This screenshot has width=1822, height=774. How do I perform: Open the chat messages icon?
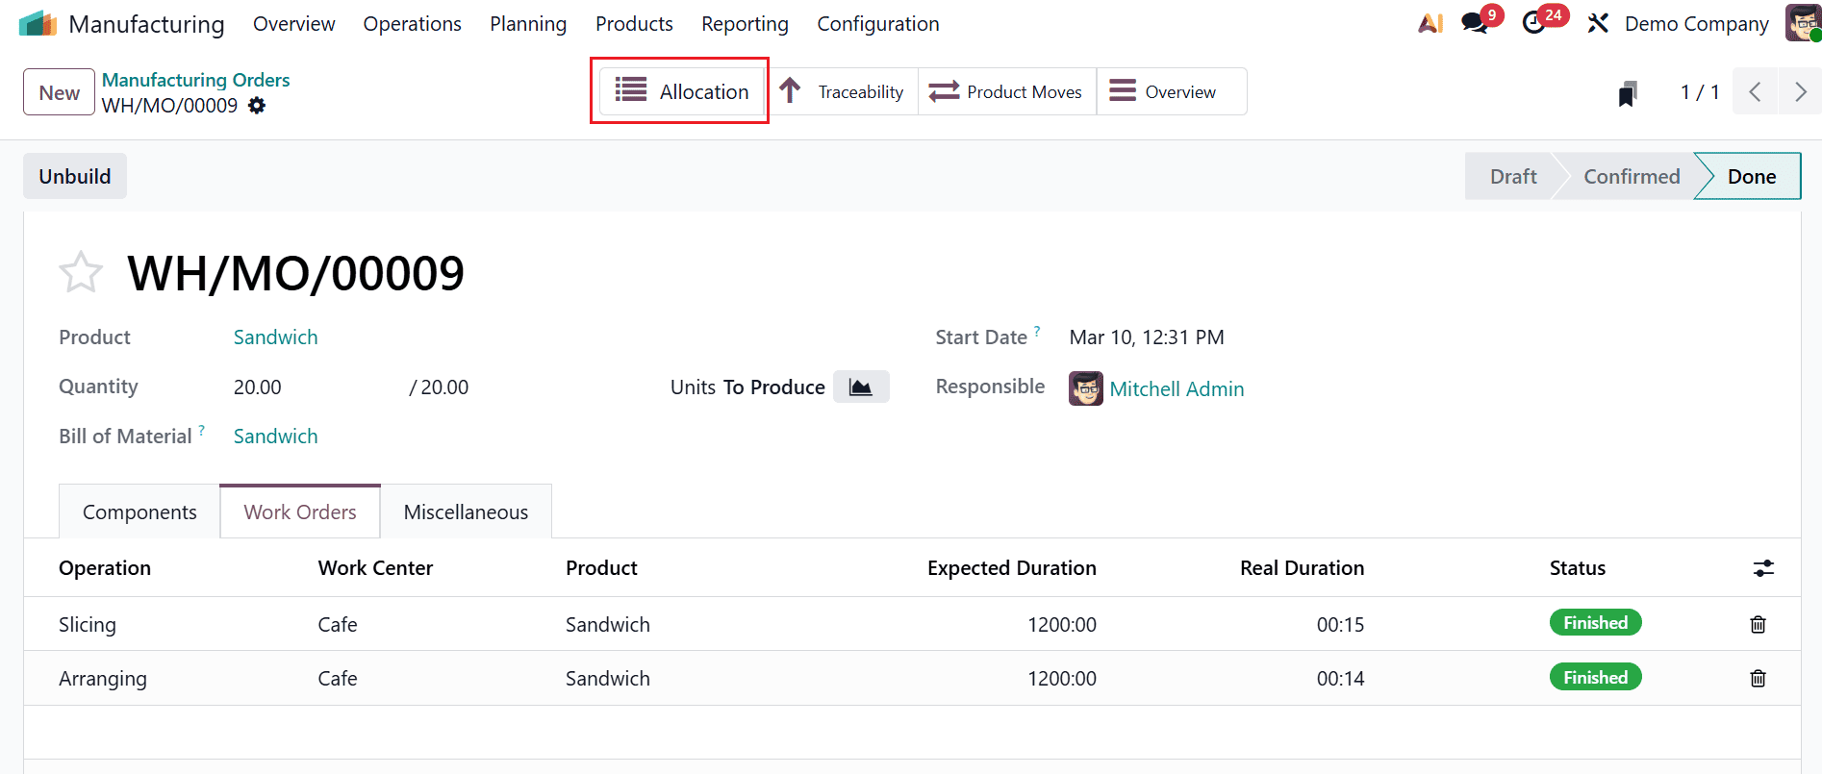pos(1474,23)
